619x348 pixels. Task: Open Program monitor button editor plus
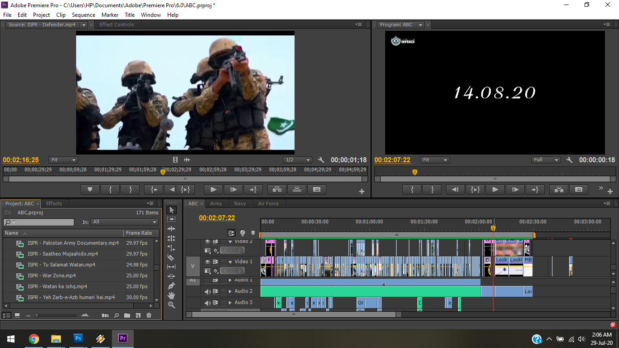tap(610, 192)
